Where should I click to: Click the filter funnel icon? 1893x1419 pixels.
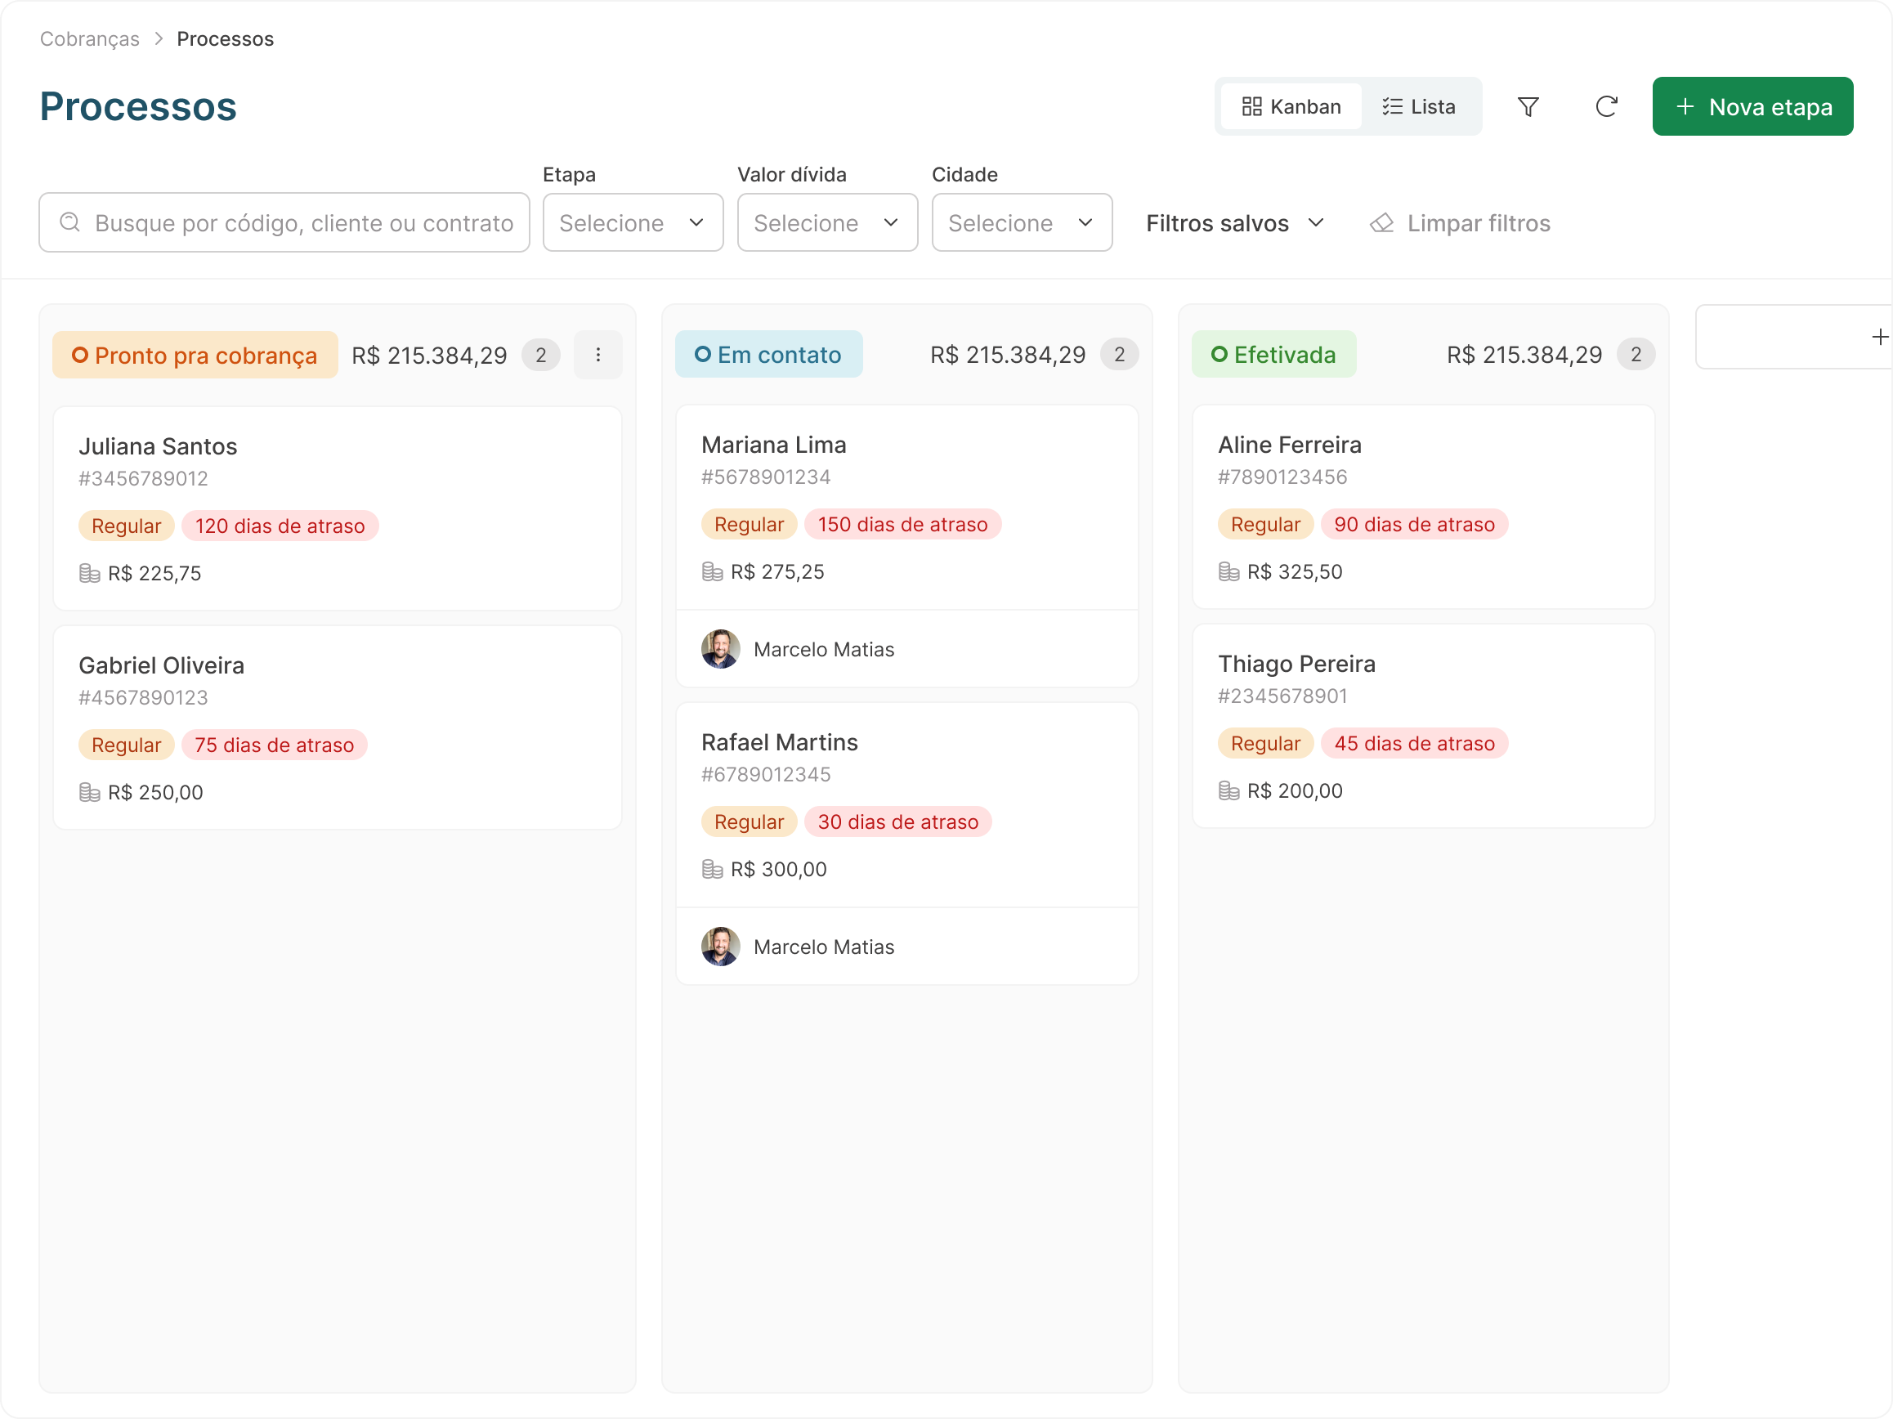point(1528,107)
